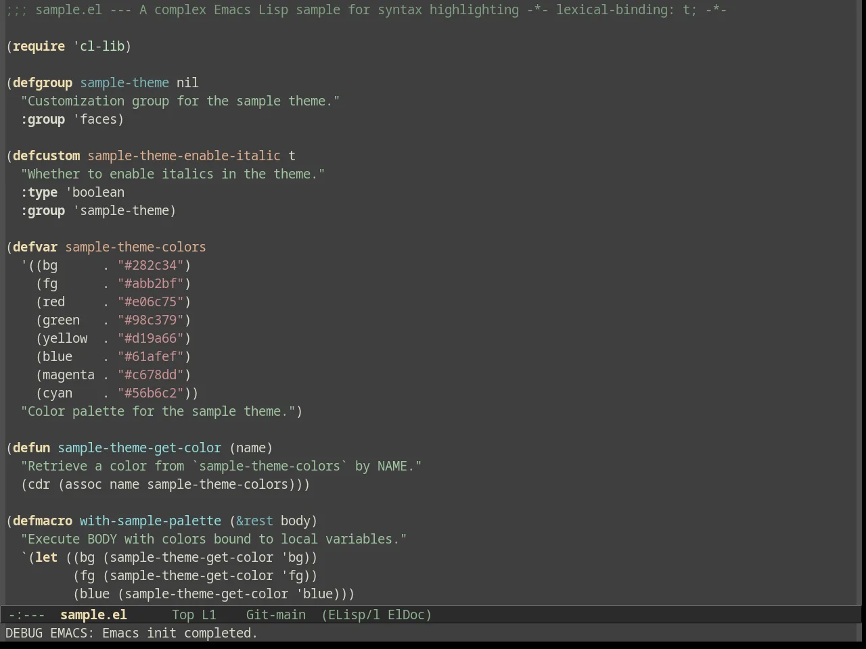This screenshot has width=866, height=649.
Task: Click the color string "#61afef"
Action: pyautogui.click(x=151, y=356)
